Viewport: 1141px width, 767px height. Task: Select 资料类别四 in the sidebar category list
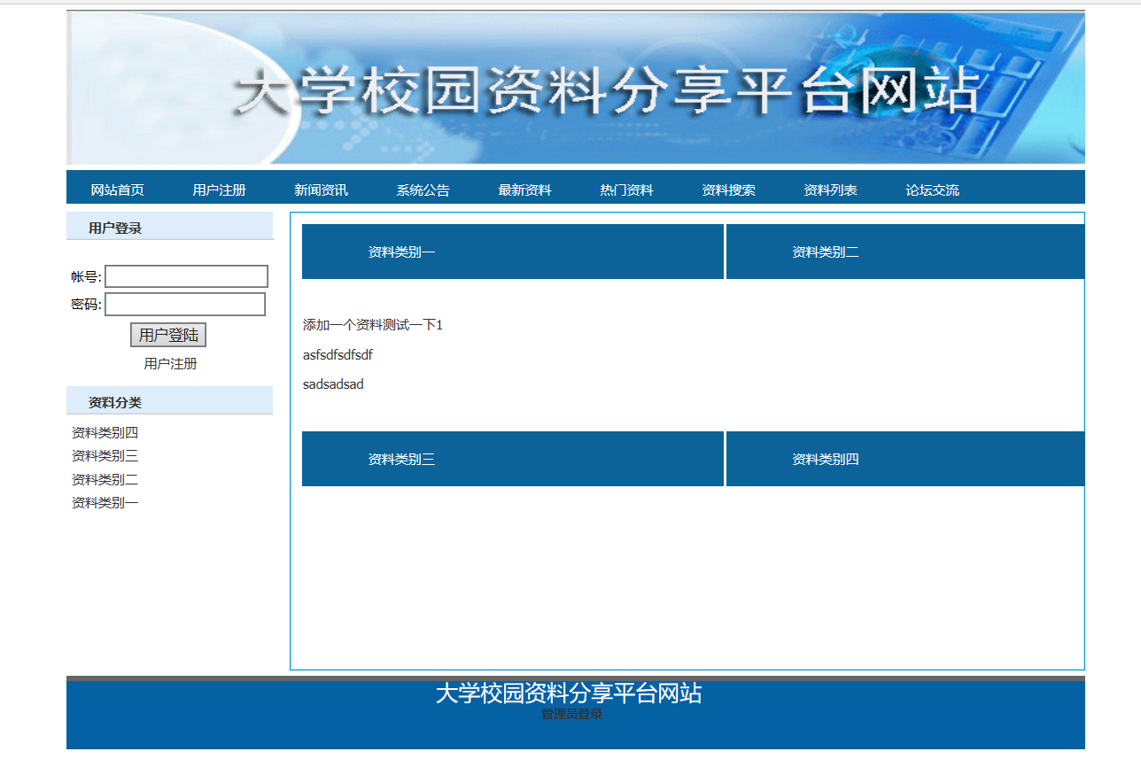[105, 433]
